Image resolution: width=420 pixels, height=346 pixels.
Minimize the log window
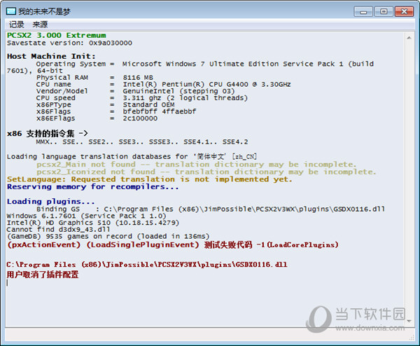[x=363, y=11]
